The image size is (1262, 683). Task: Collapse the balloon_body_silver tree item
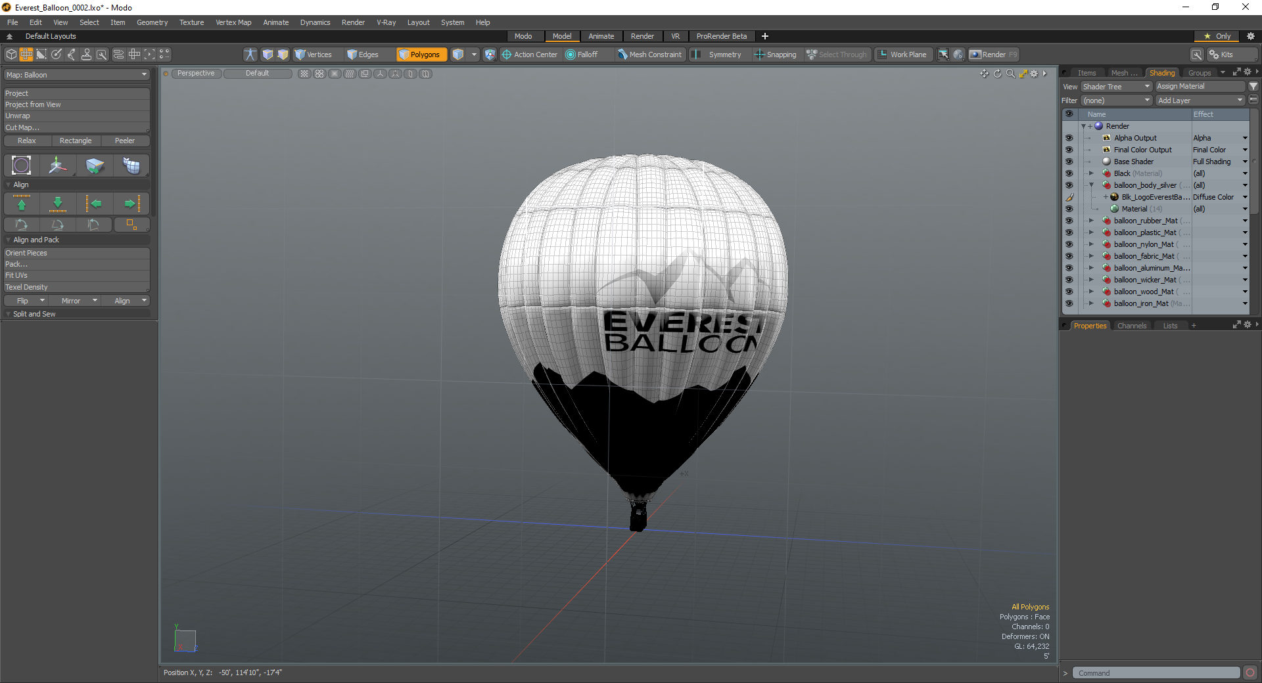1091,185
